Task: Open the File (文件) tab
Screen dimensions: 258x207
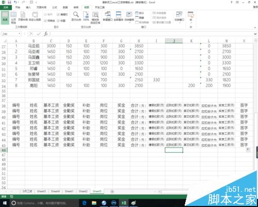Action: [x=6, y=7]
